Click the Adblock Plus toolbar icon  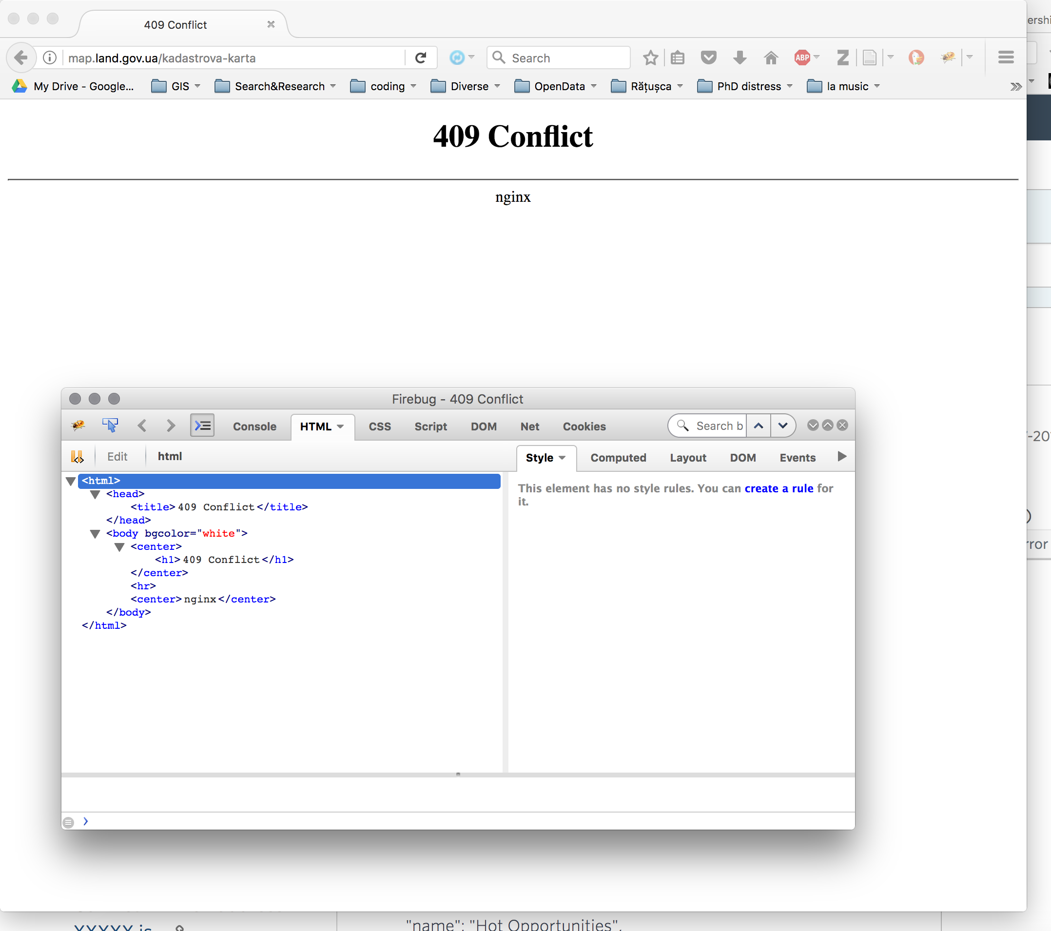click(x=801, y=58)
